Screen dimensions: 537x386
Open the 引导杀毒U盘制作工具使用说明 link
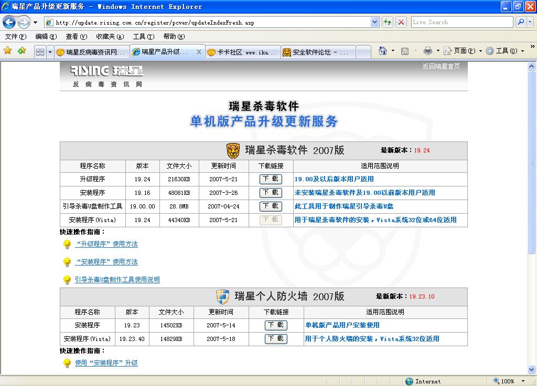coord(117,280)
